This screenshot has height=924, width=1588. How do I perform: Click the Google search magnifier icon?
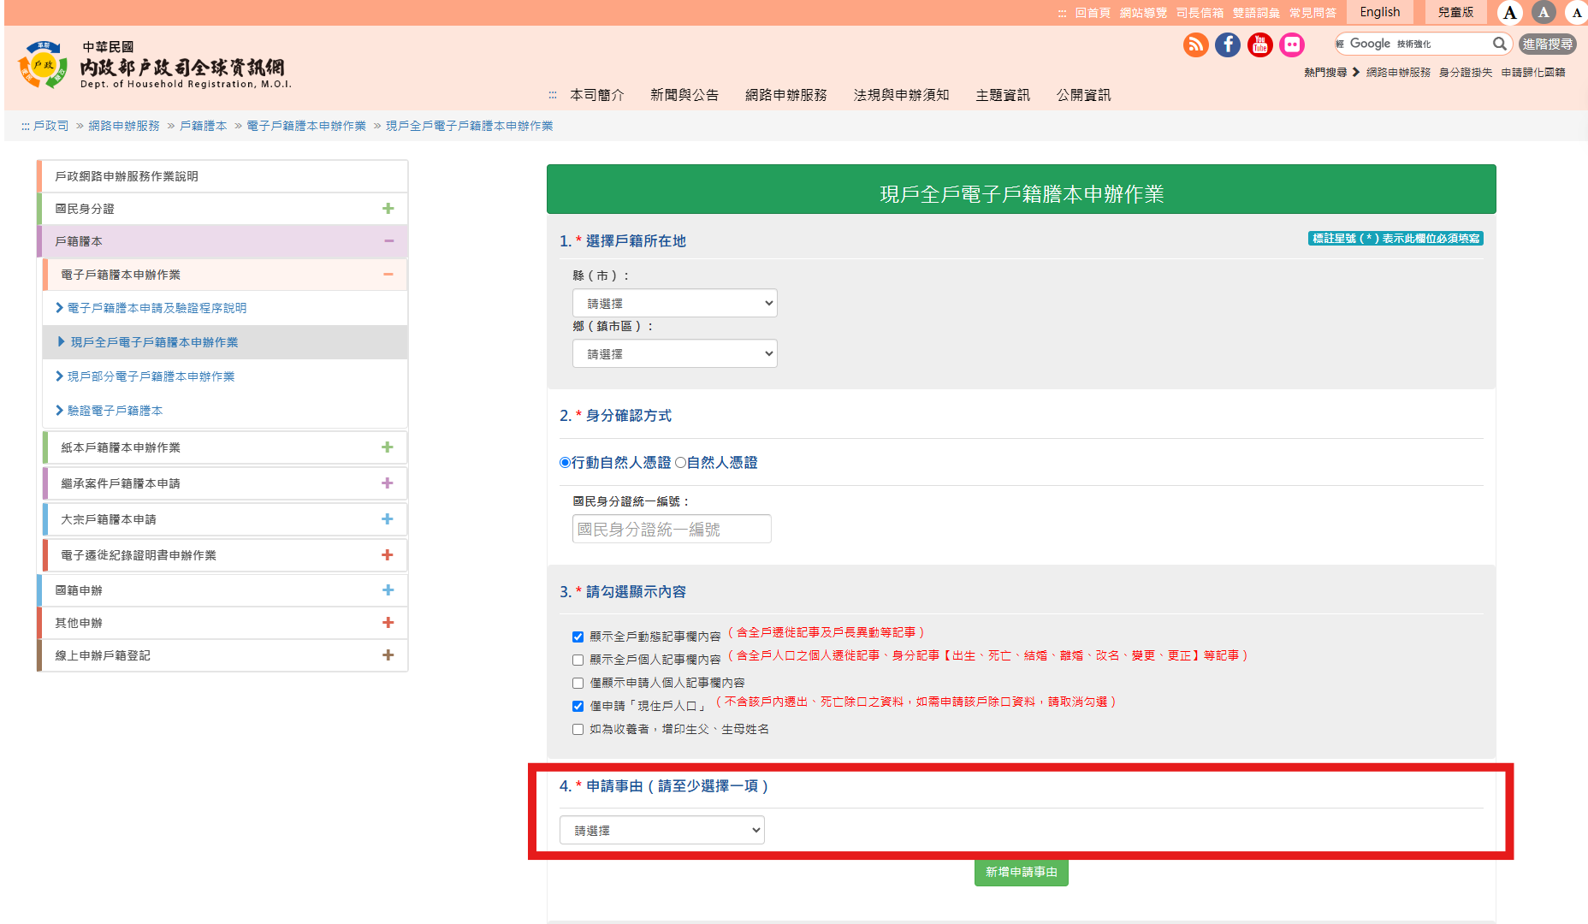[1499, 44]
